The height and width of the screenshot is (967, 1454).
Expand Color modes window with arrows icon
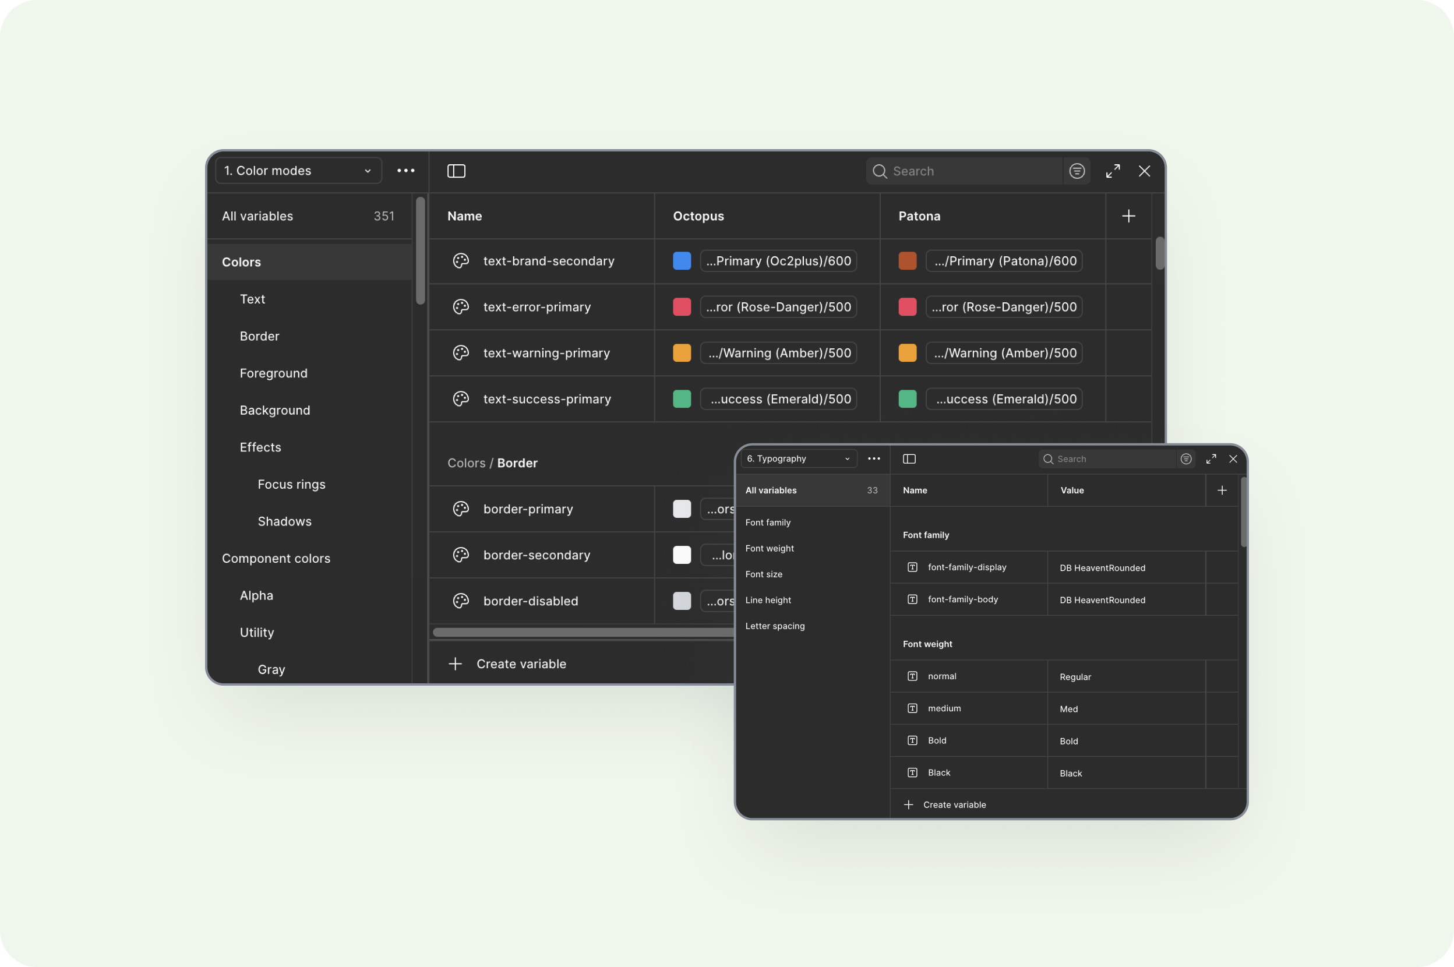tap(1113, 171)
